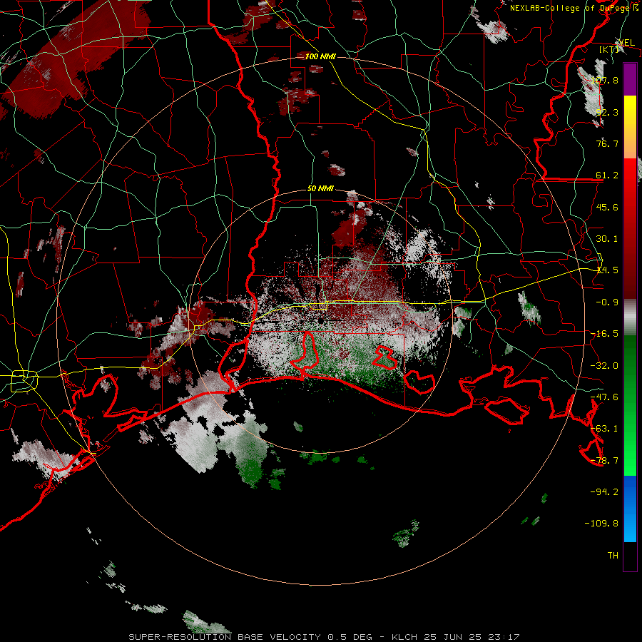Pick the bright green segment of color bar

[630, 444]
